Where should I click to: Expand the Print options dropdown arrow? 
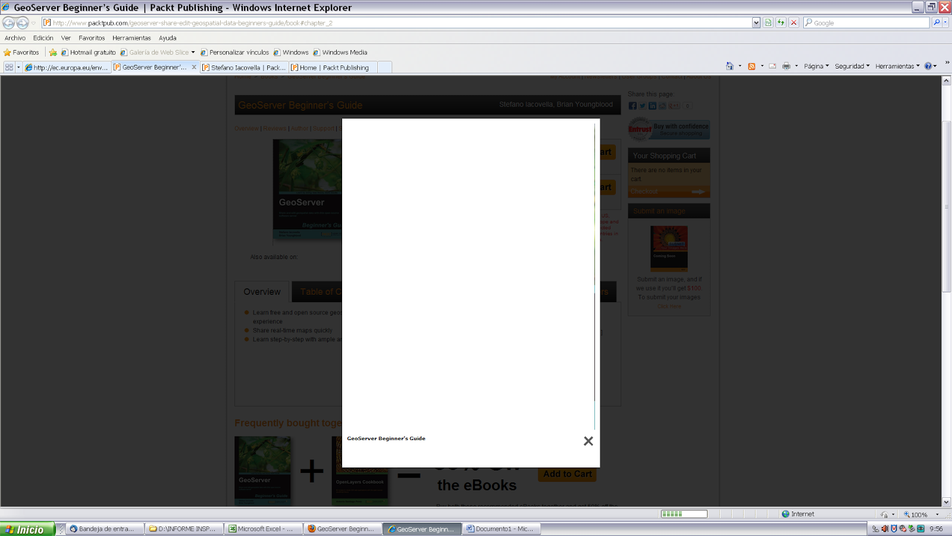point(796,66)
